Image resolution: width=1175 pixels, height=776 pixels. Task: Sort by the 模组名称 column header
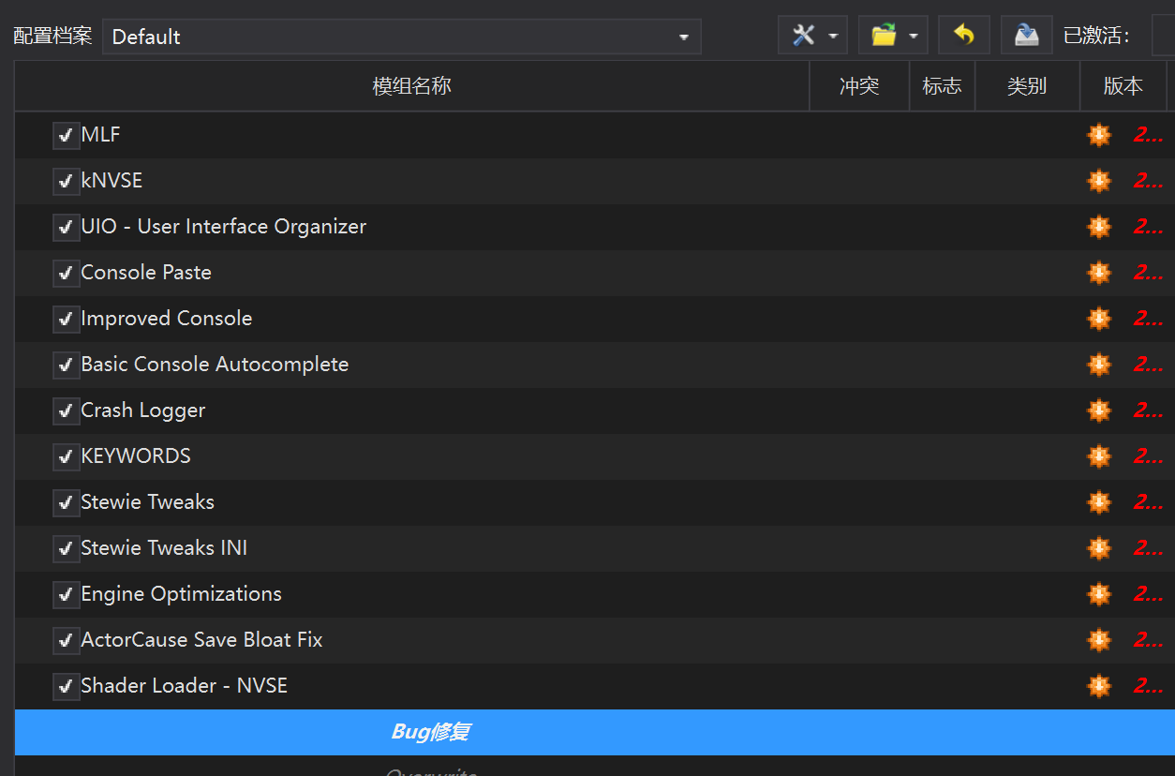[x=411, y=86]
